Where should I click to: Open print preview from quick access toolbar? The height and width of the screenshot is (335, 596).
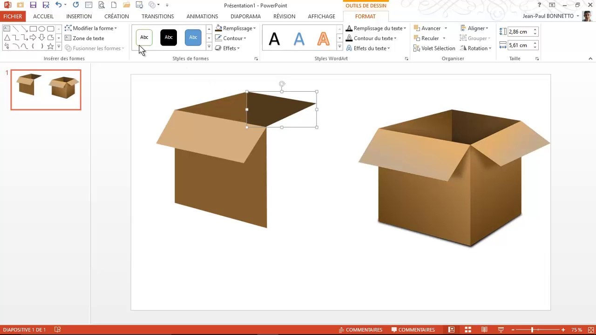pos(101,5)
